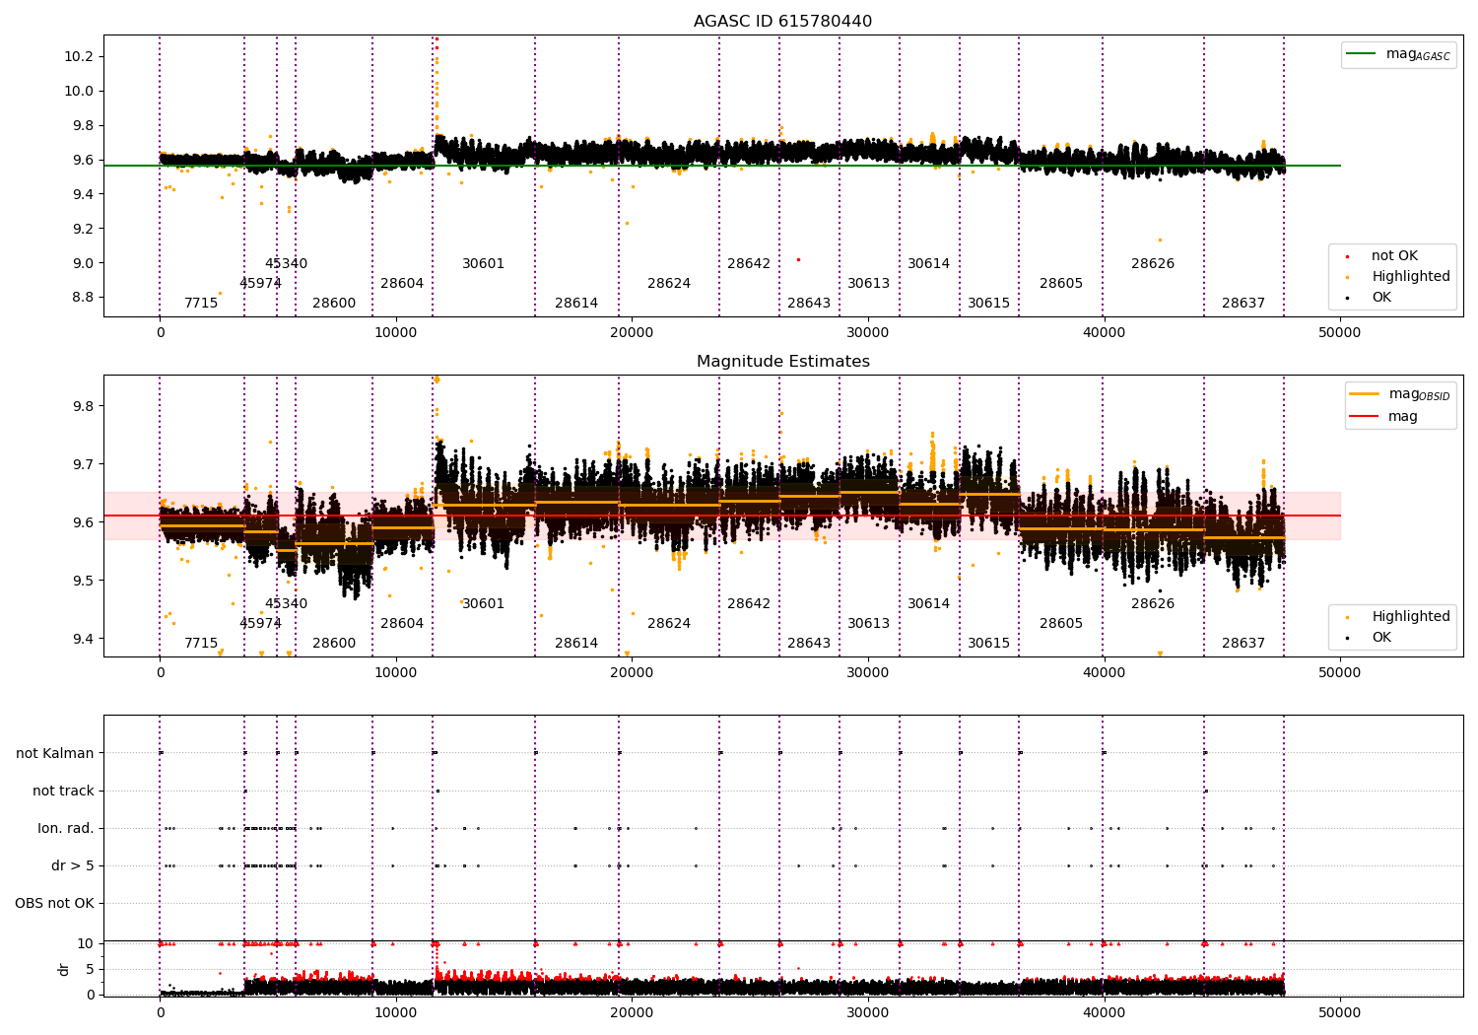Click the 9.0 tick on AGASC ID plot

[83, 263]
